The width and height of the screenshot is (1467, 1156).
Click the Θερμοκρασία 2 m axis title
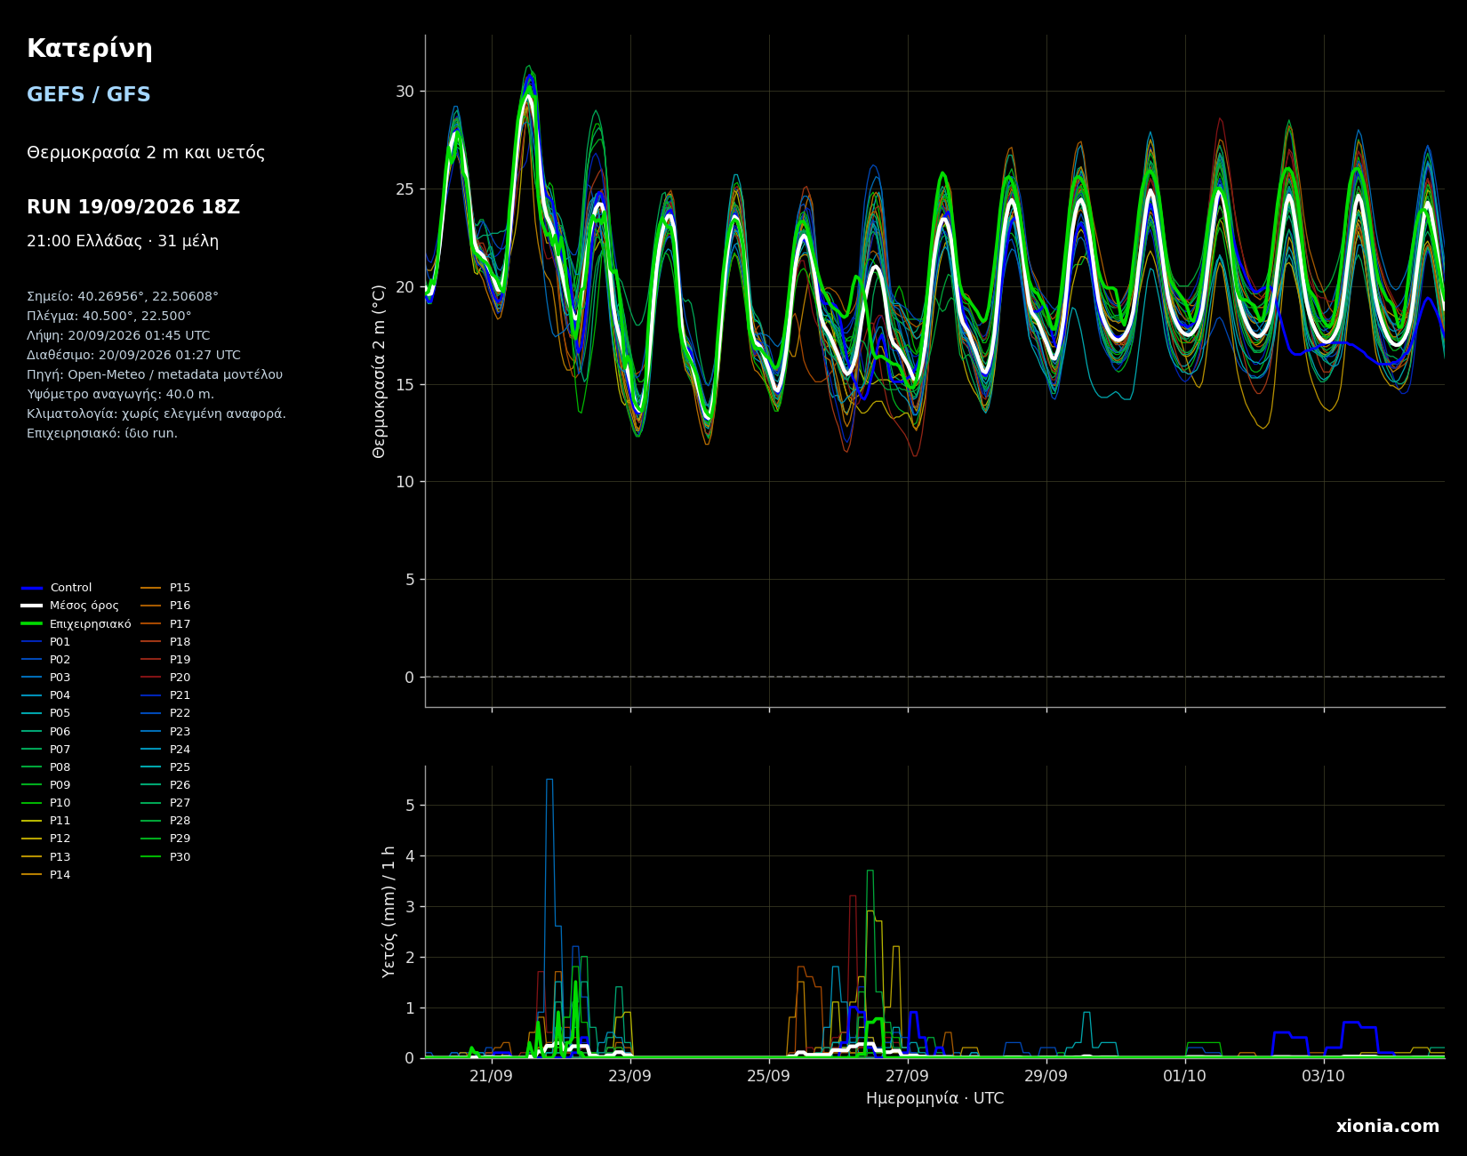coord(380,372)
